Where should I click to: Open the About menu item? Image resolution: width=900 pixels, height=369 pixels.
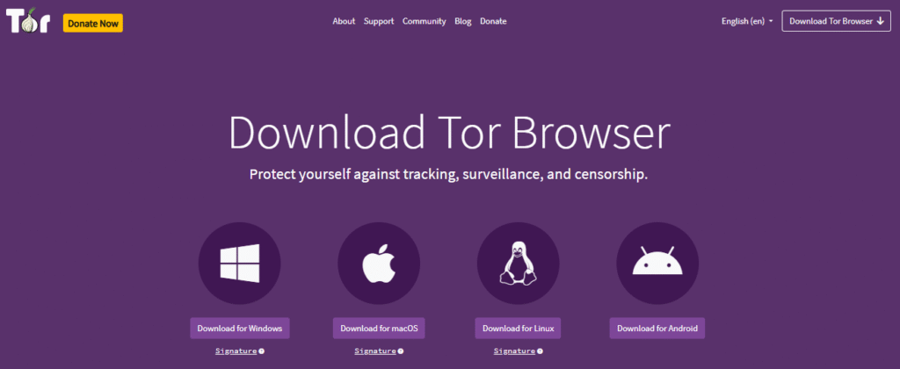pos(344,21)
